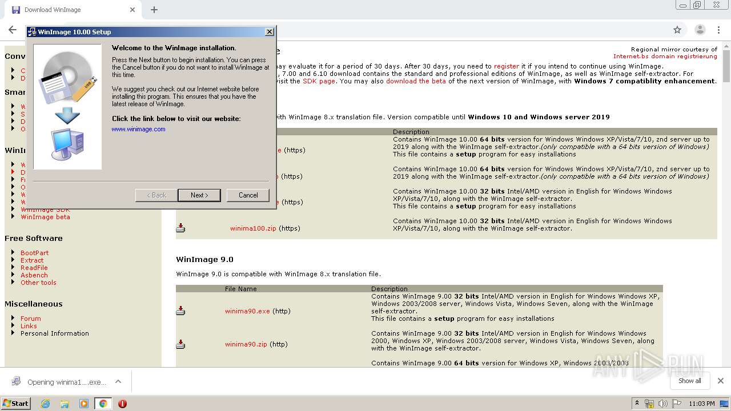
Task: Open ReadFile under Free Software
Action: [x=34, y=268]
